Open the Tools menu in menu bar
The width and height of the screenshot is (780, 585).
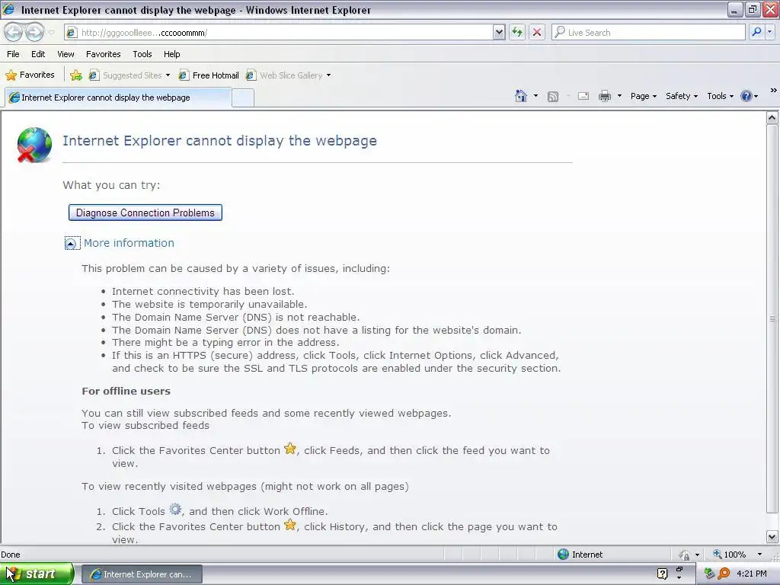(142, 54)
